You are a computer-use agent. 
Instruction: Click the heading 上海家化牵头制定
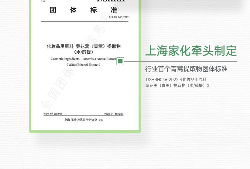coord(191,51)
